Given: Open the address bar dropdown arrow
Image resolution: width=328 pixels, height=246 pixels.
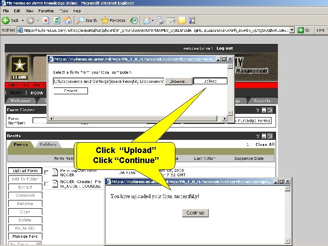Looking at the screenshot, I should [x=292, y=30].
